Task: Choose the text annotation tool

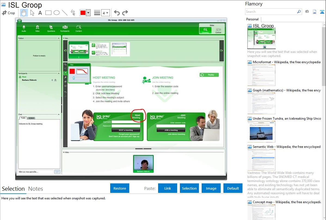Action: pyautogui.click(x=40, y=13)
